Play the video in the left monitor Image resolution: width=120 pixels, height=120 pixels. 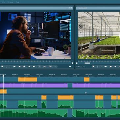point(24,66)
